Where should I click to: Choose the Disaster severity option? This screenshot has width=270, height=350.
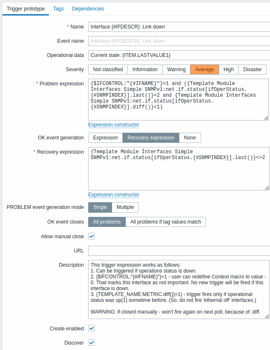pyautogui.click(x=252, y=69)
